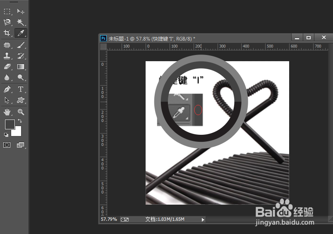Select the Eraser tool

coord(7,67)
